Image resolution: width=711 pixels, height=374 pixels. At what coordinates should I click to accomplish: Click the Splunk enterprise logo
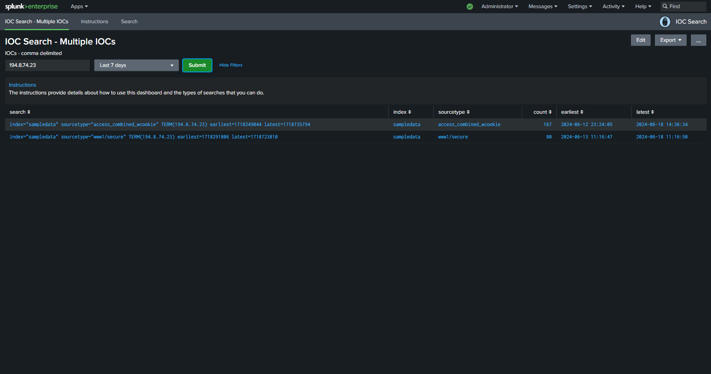click(x=31, y=7)
